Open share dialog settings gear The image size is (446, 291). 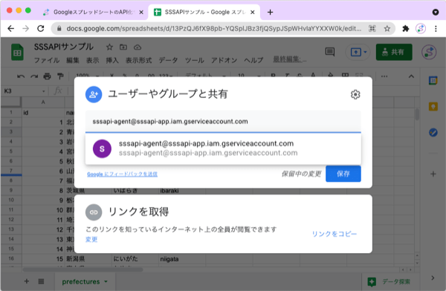pyautogui.click(x=355, y=94)
